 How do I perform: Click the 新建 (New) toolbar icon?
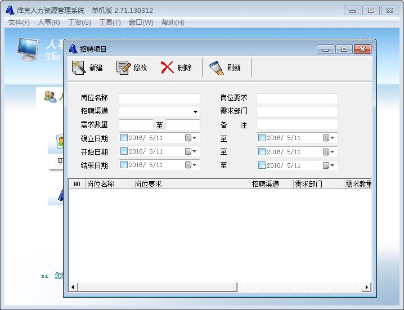pyautogui.click(x=79, y=68)
